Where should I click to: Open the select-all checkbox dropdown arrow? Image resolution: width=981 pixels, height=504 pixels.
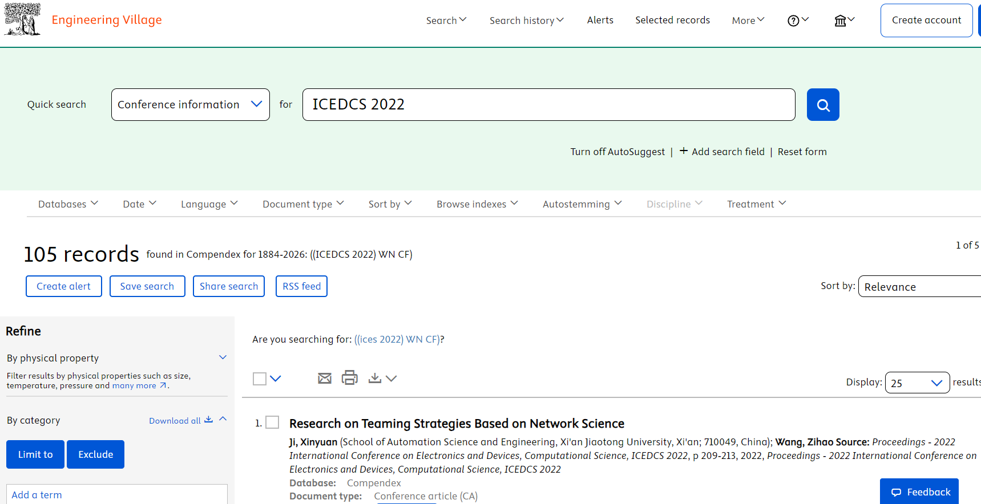[276, 379]
